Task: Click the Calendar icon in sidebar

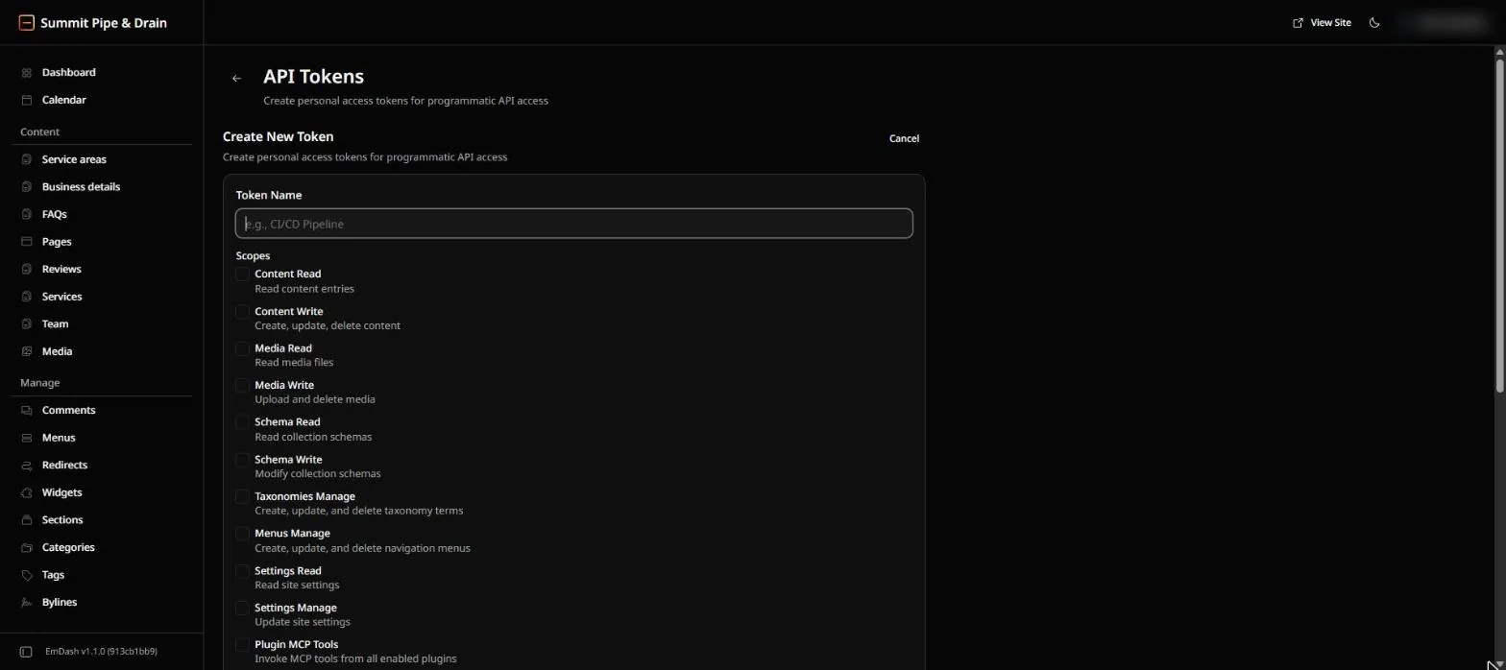Action: click(27, 100)
